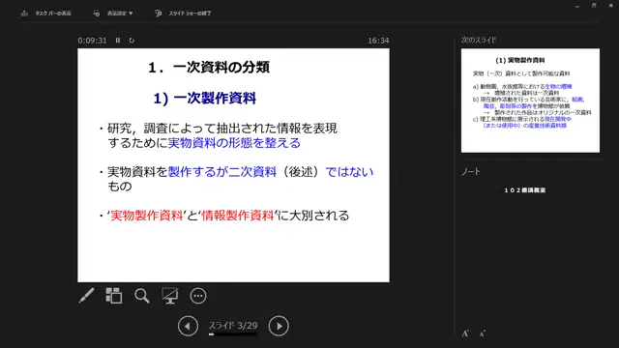
Task: Restart the presentation timer
Action: (132, 41)
